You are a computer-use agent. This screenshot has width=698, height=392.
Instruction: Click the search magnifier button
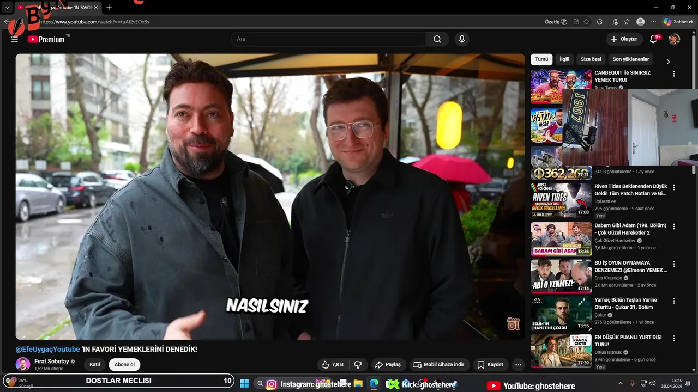[437, 39]
